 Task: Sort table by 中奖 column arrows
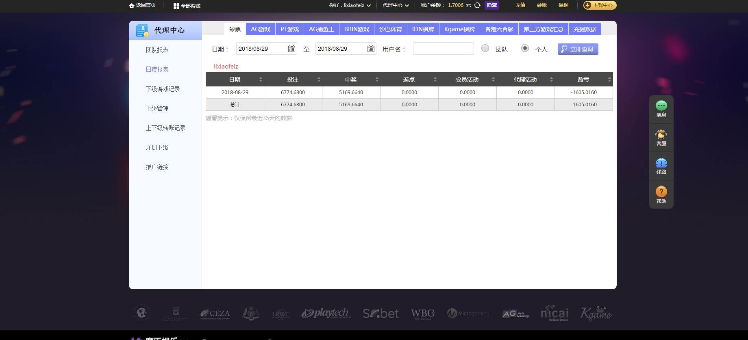377,80
